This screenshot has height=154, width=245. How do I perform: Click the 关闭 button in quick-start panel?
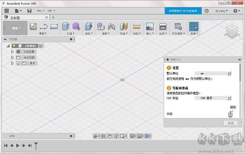pyautogui.click(x=231, y=123)
